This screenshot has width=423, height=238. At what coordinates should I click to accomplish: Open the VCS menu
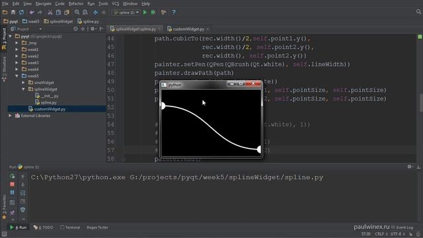(116, 4)
